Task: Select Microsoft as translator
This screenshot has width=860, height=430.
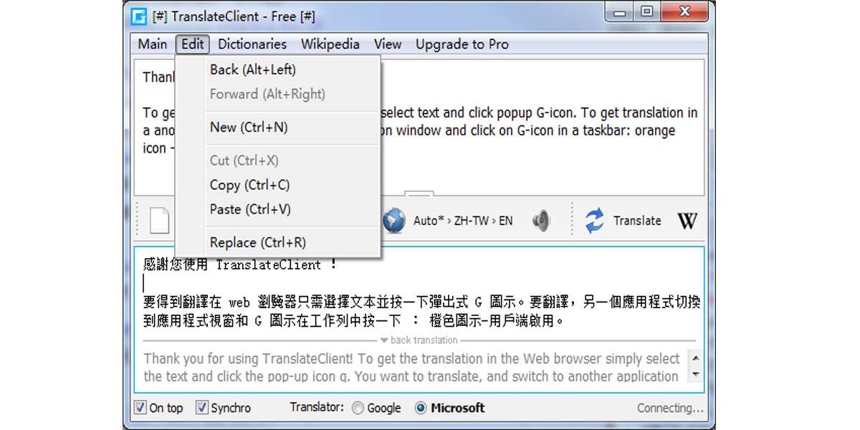Action: (x=421, y=408)
